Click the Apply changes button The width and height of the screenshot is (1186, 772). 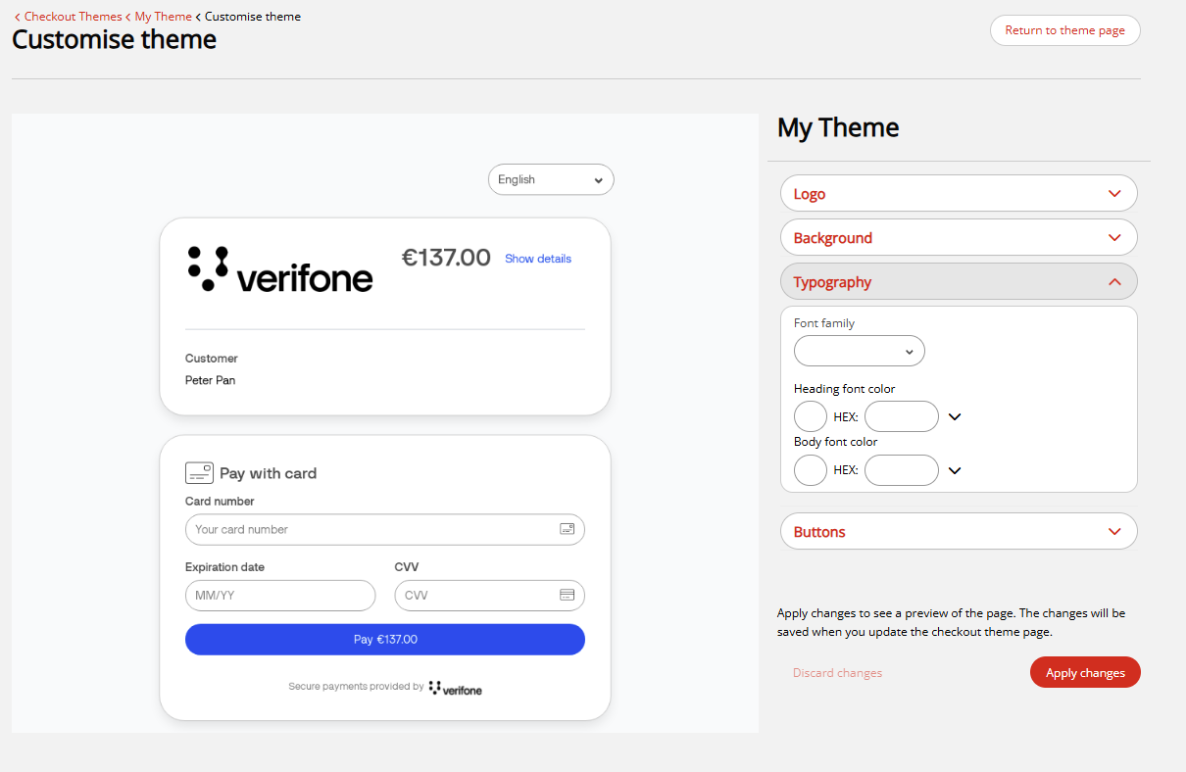(x=1085, y=672)
